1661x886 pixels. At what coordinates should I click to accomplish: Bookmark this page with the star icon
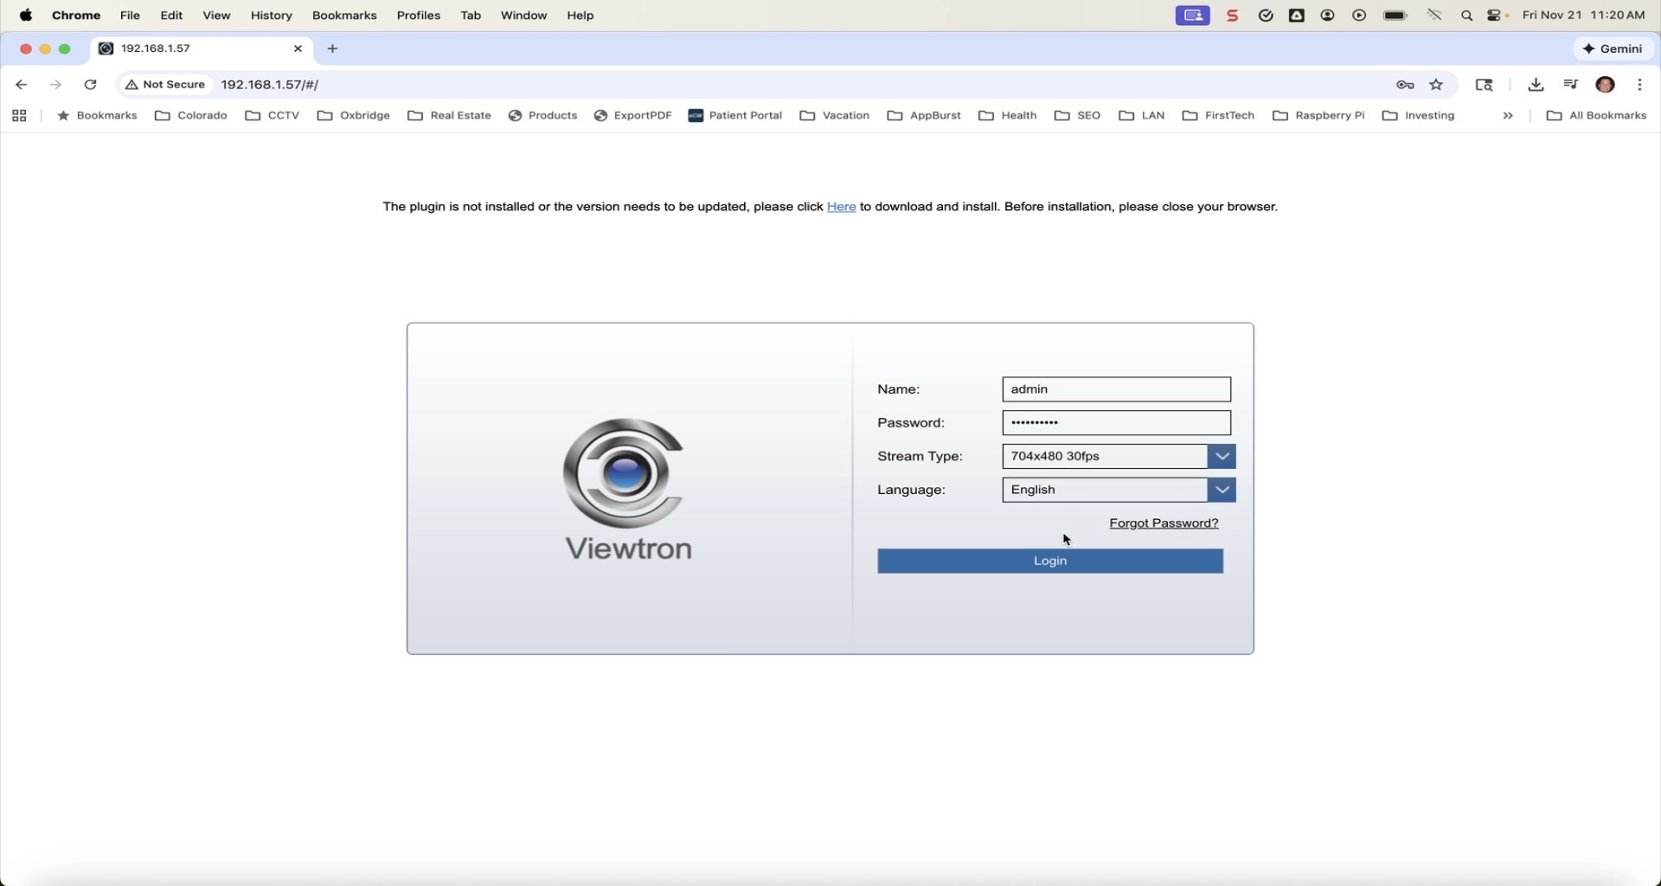[x=1437, y=85]
